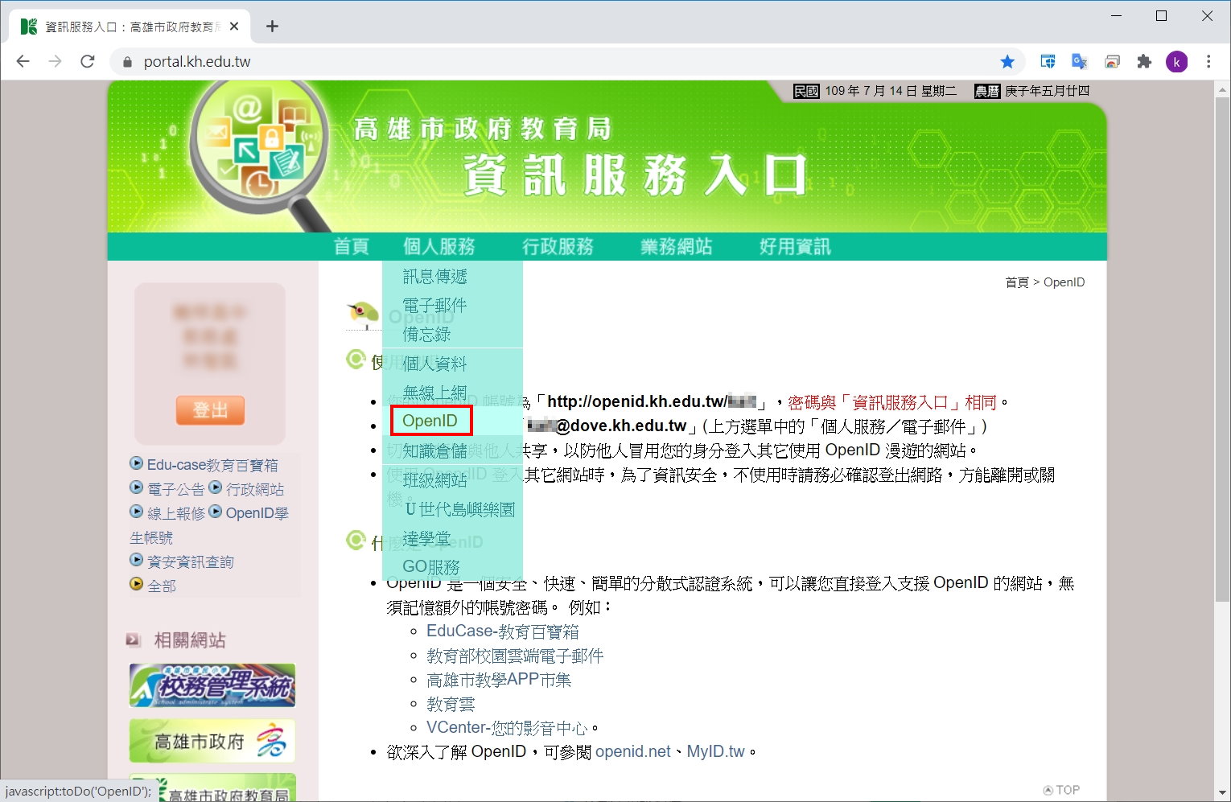This screenshot has height=802, width=1231.
Task: Open the profile avatar labeled k
Action: click(1176, 61)
